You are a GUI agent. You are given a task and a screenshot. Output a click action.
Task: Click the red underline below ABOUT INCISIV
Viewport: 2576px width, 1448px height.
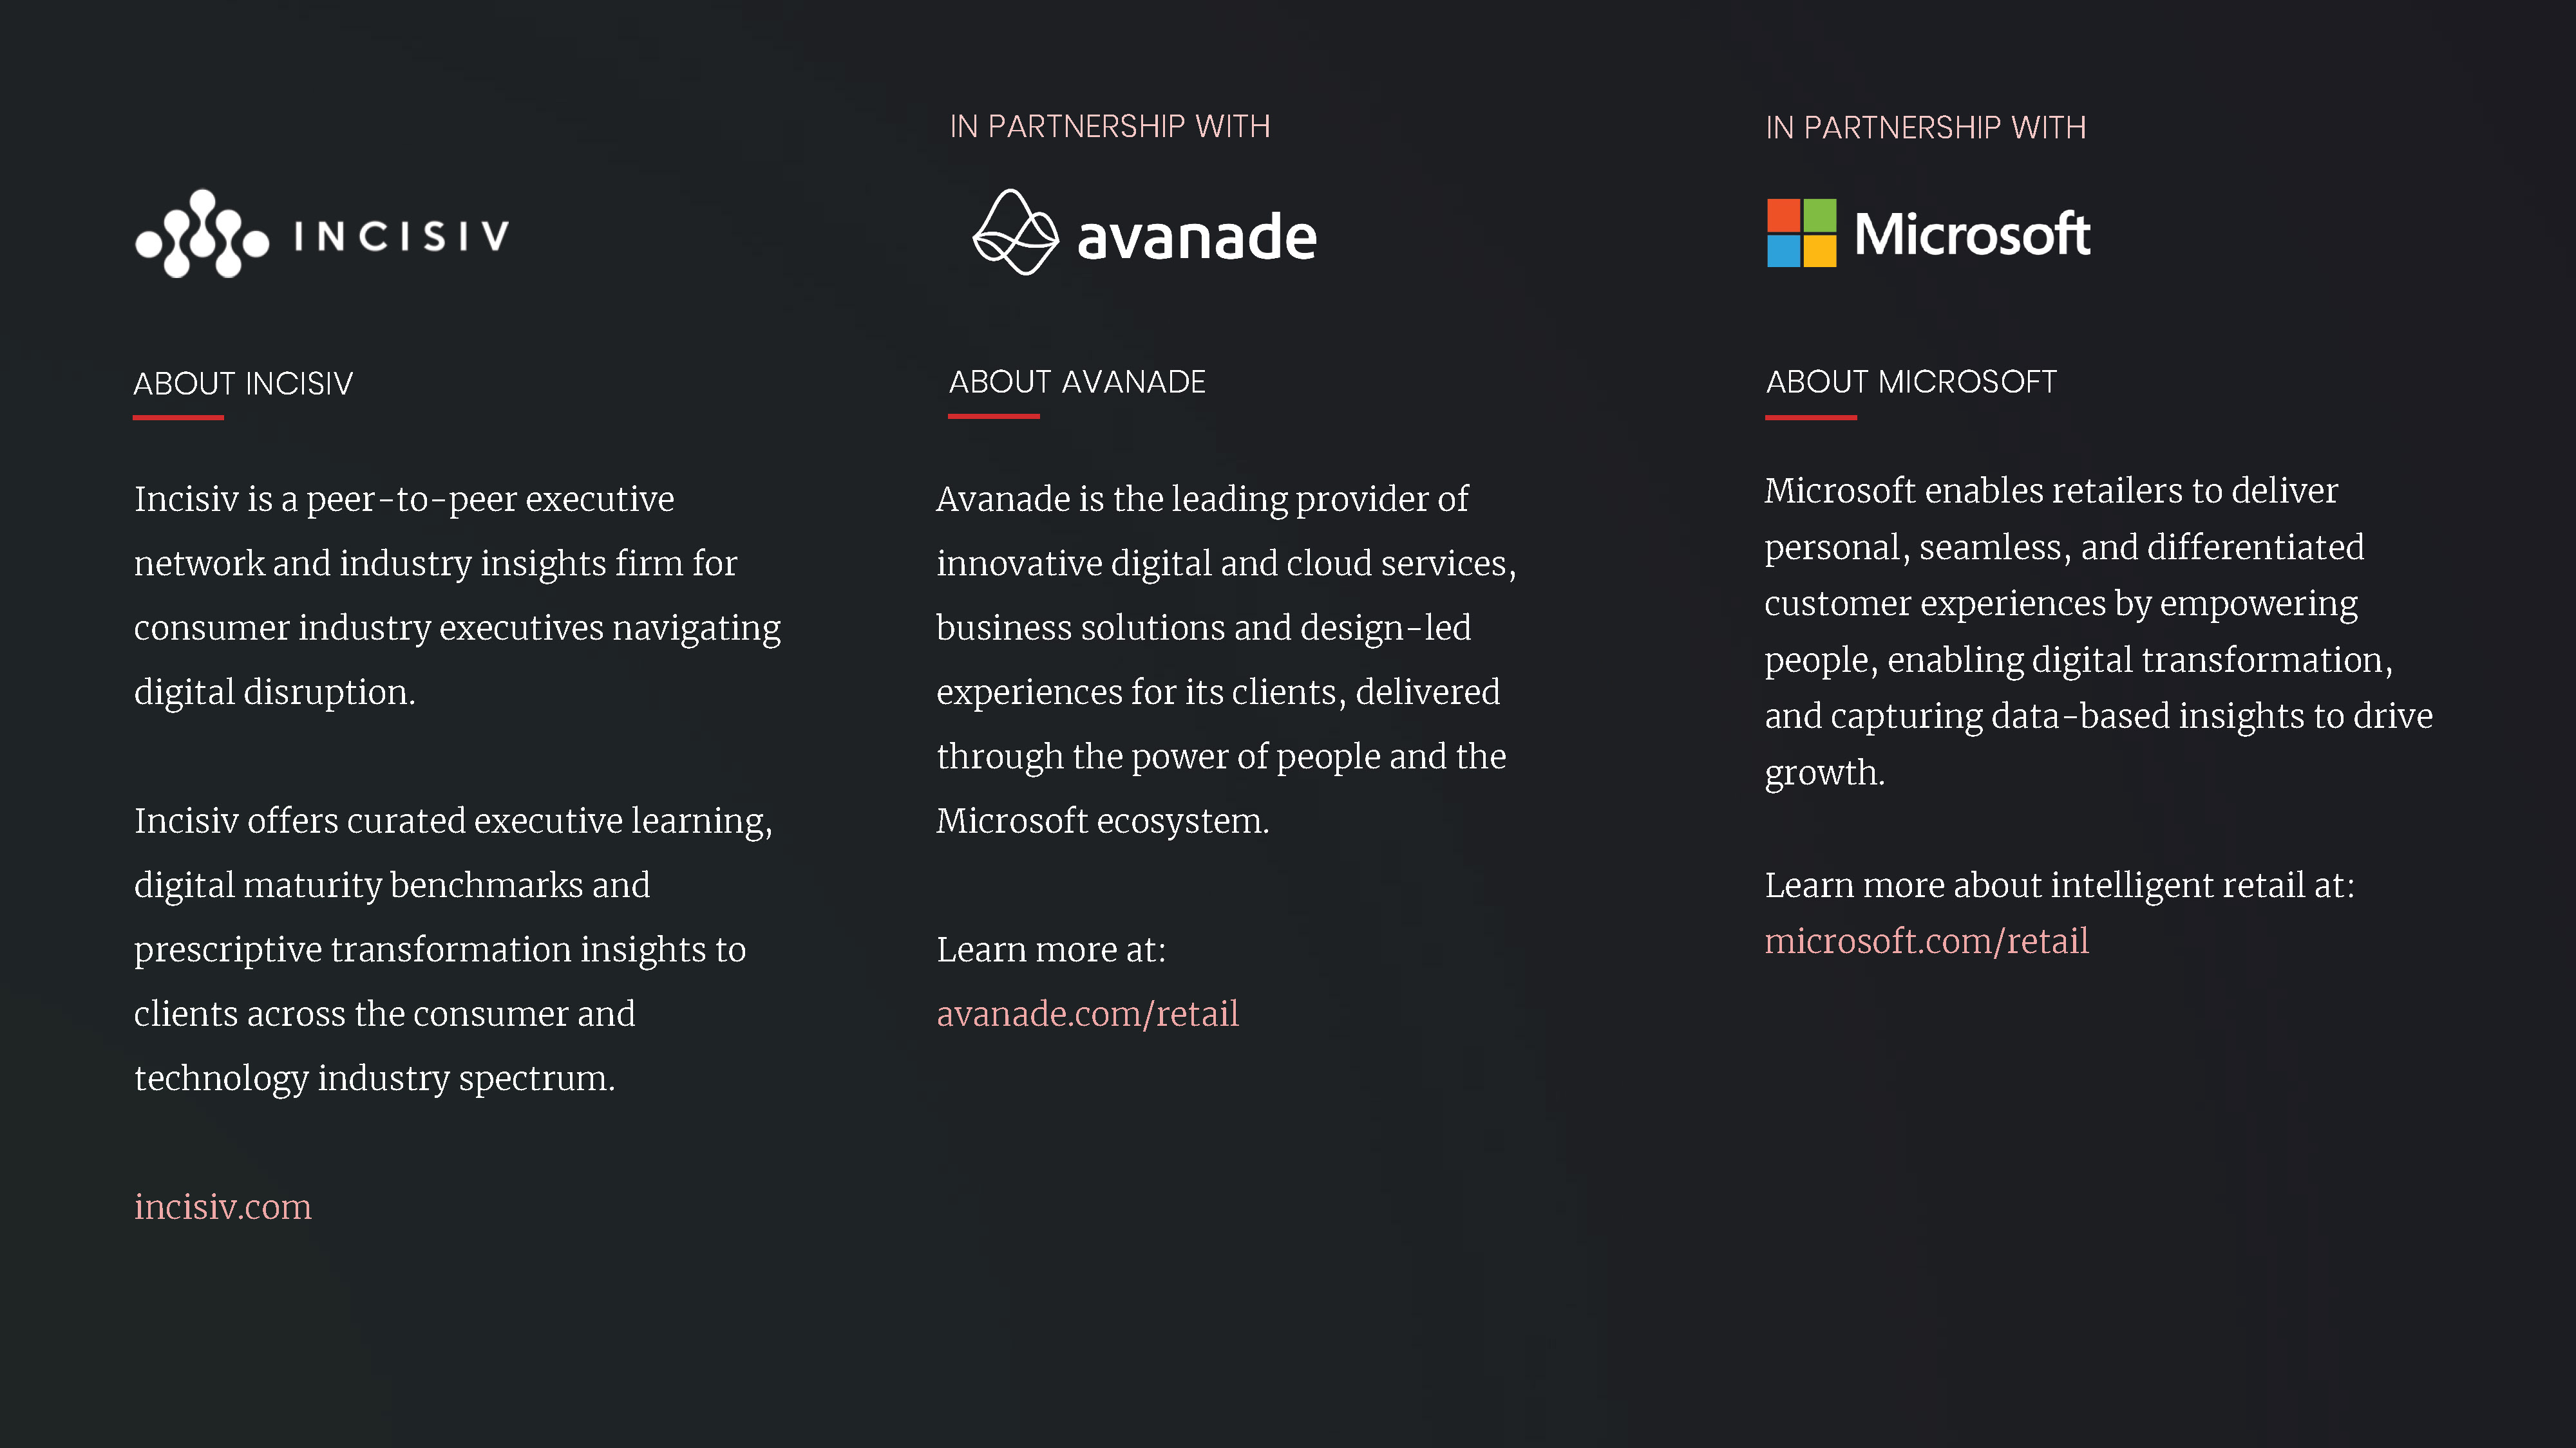[178, 418]
